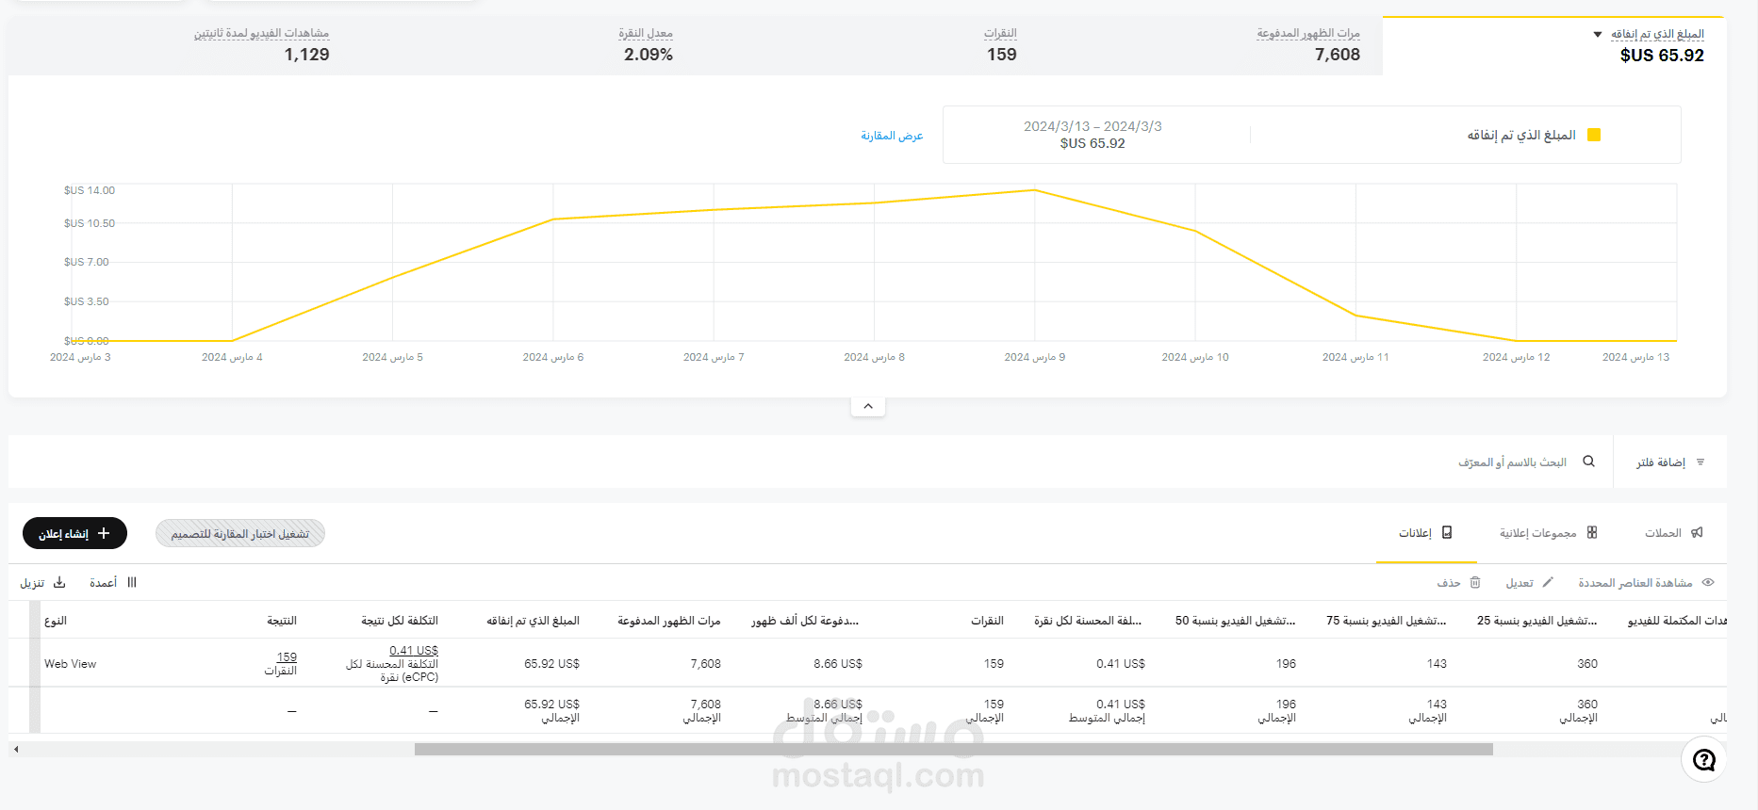Collapse the chart with the up chevron
The image size is (1758, 810).
868,406
